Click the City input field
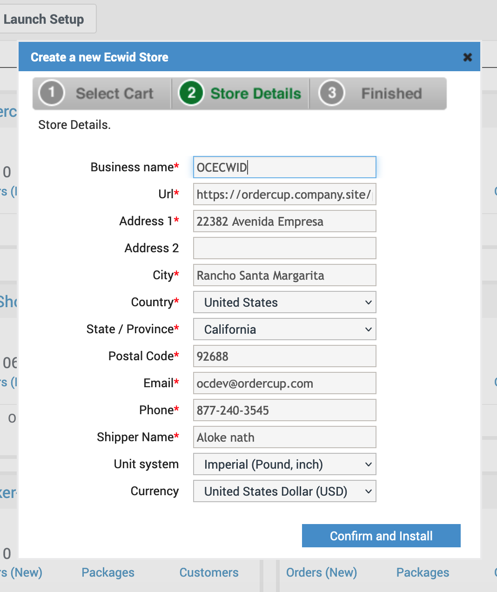Screen dimensions: 497x592 coord(285,276)
